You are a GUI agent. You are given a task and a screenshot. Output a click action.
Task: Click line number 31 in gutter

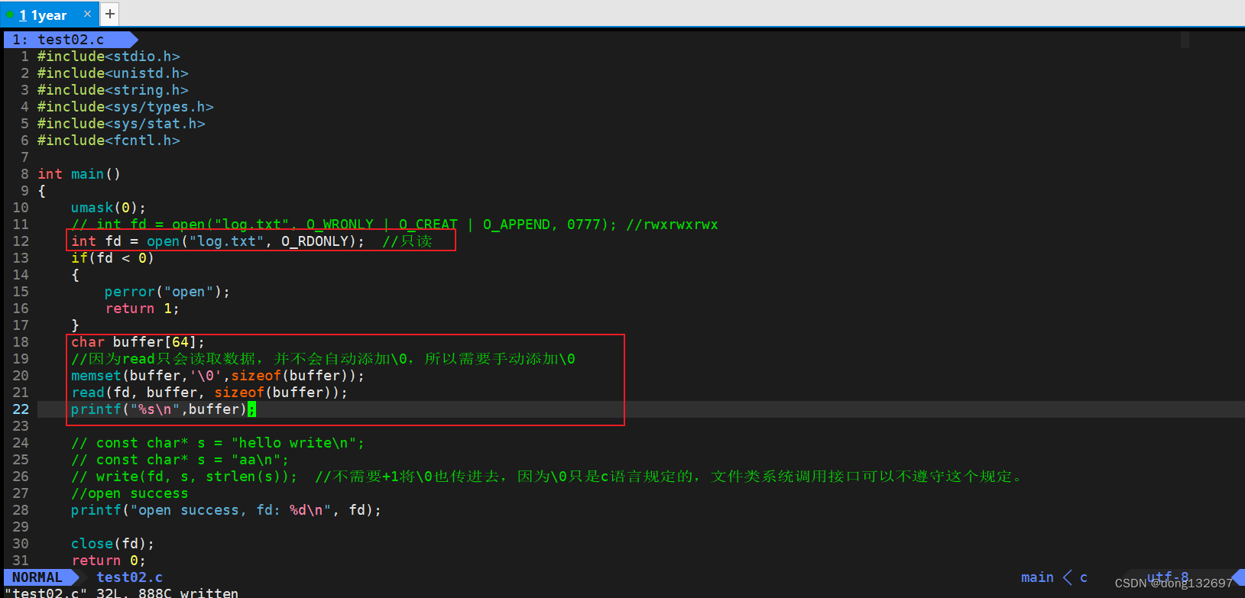(x=21, y=561)
